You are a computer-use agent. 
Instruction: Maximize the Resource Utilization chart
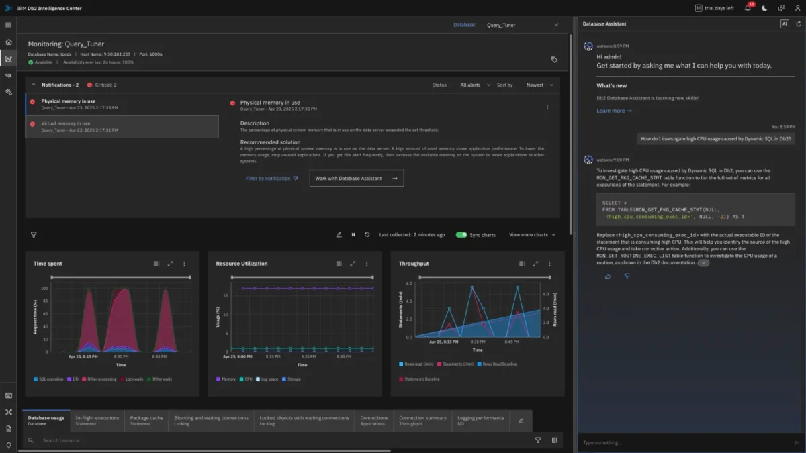coord(353,264)
